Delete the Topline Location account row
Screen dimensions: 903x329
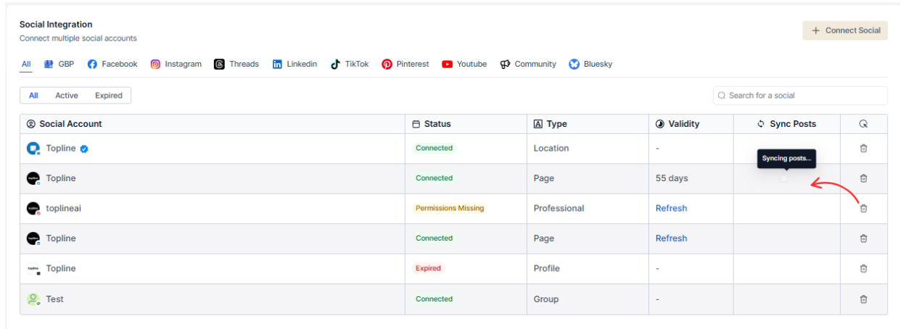(863, 149)
